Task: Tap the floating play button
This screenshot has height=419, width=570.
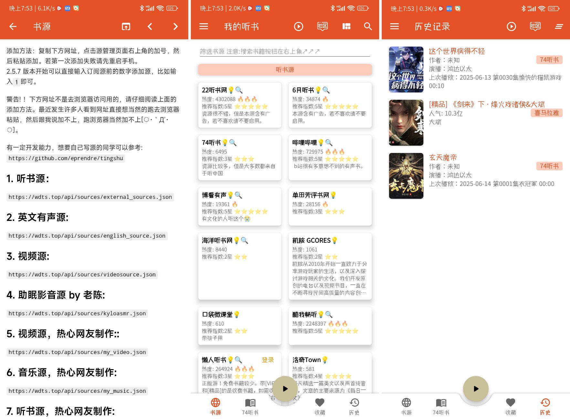Action: pyautogui.click(x=285, y=389)
